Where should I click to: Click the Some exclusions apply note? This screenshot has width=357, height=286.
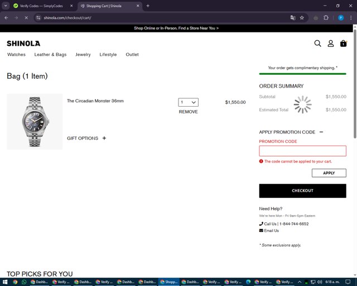(280, 245)
